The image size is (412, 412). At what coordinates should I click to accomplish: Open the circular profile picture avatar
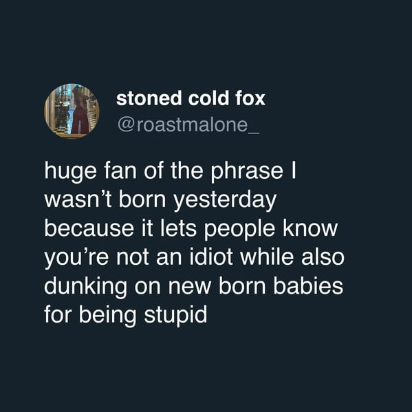coord(72,111)
